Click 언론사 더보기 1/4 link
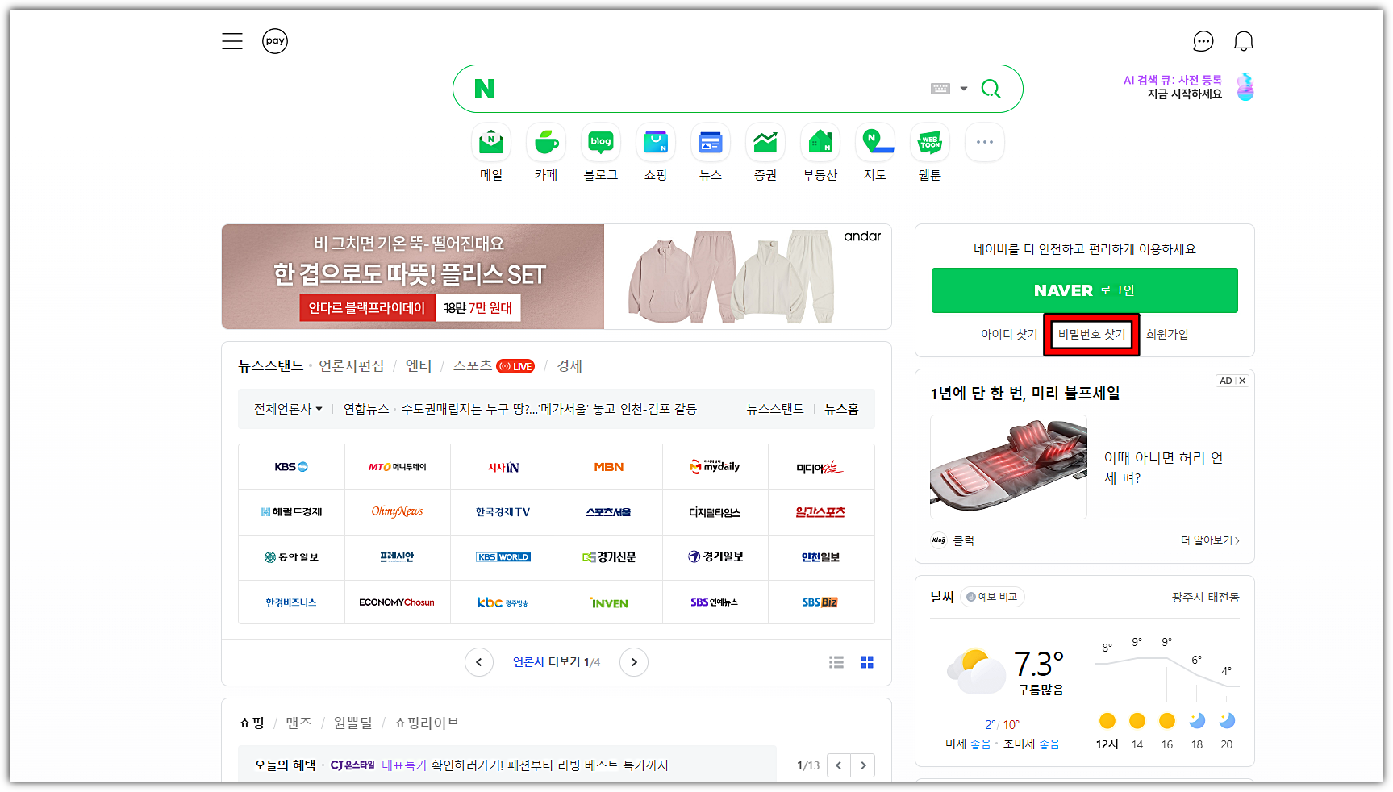The height and width of the screenshot is (792, 1393). point(557,662)
